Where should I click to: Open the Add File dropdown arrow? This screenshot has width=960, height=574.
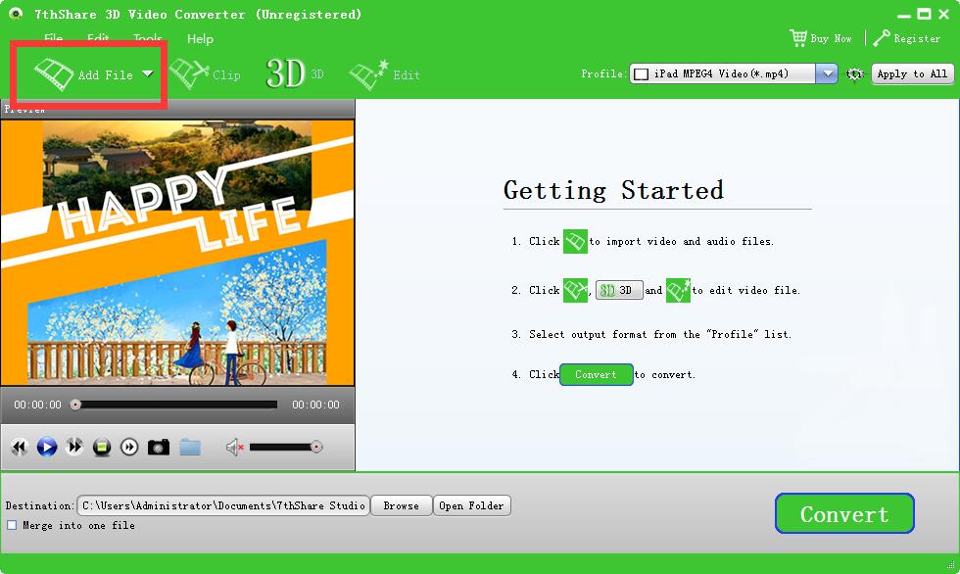pos(148,73)
